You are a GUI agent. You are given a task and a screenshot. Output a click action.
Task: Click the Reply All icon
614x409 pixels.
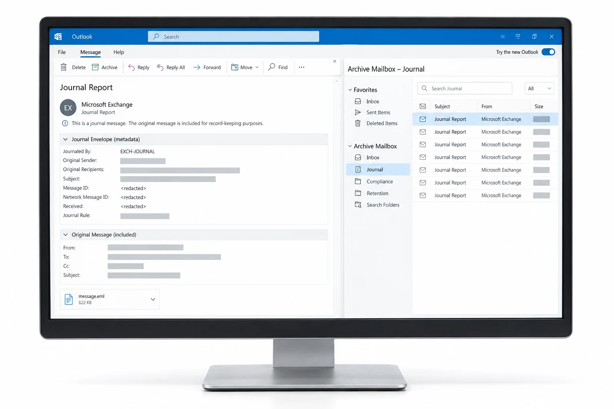click(x=160, y=67)
